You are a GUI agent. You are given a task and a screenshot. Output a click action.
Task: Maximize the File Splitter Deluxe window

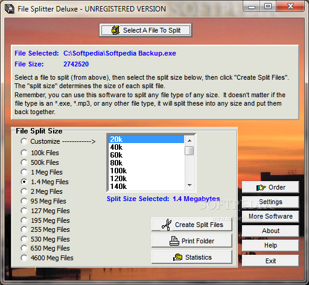coord(268,7)
